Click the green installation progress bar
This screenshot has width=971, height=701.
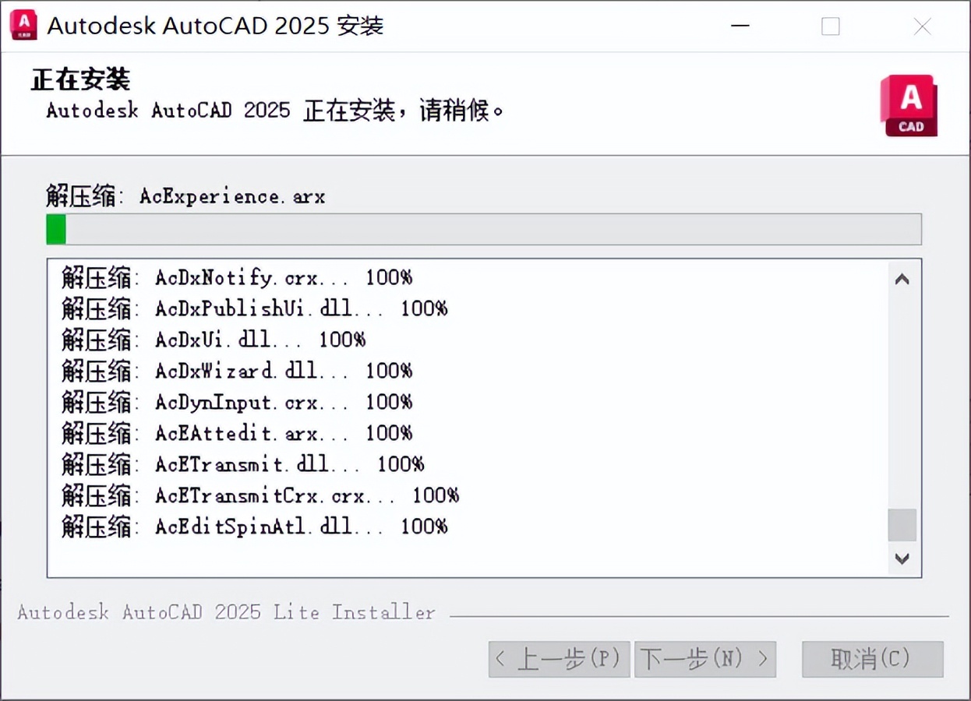55,228
